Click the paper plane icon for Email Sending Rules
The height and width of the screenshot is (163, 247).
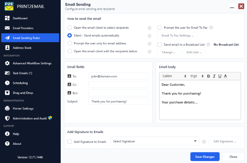pyautogui.click(x=7, y=38)
